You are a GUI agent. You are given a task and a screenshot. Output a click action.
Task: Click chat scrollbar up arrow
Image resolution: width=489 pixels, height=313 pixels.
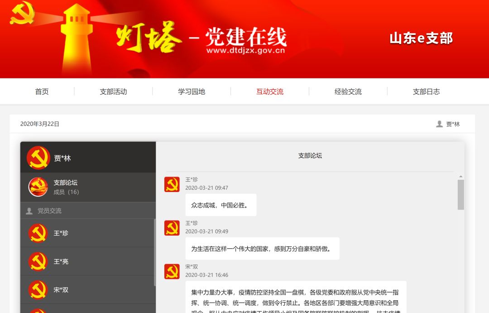point(460,177)
